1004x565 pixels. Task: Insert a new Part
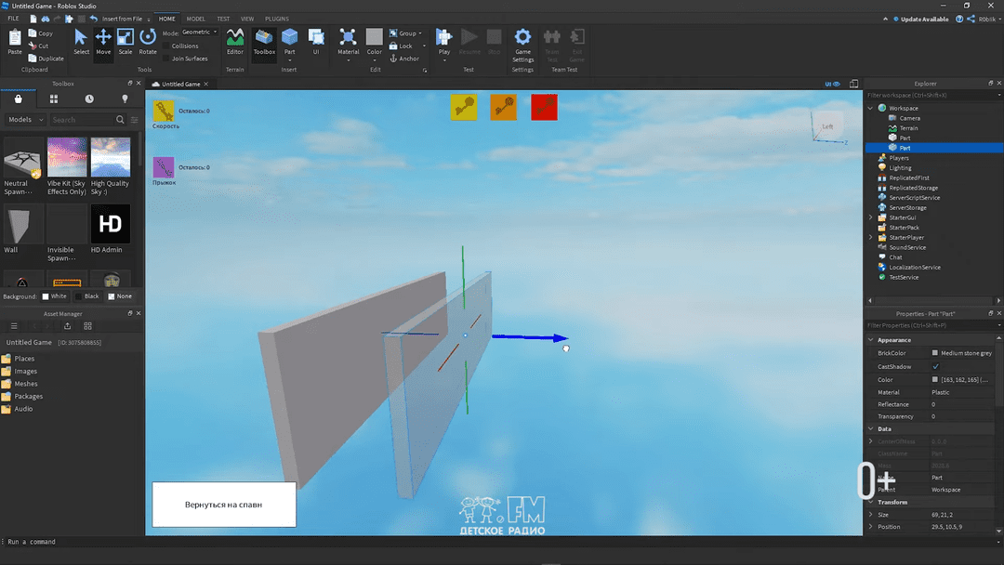point(289,42)
